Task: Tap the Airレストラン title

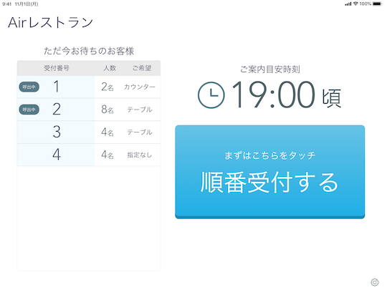Action: (50, 22)
